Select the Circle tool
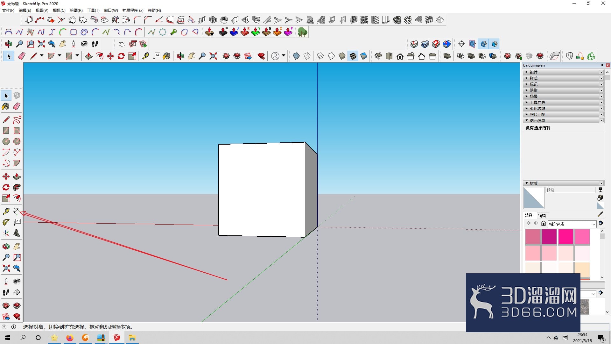The image size is (611, 344). coord(6,141)
